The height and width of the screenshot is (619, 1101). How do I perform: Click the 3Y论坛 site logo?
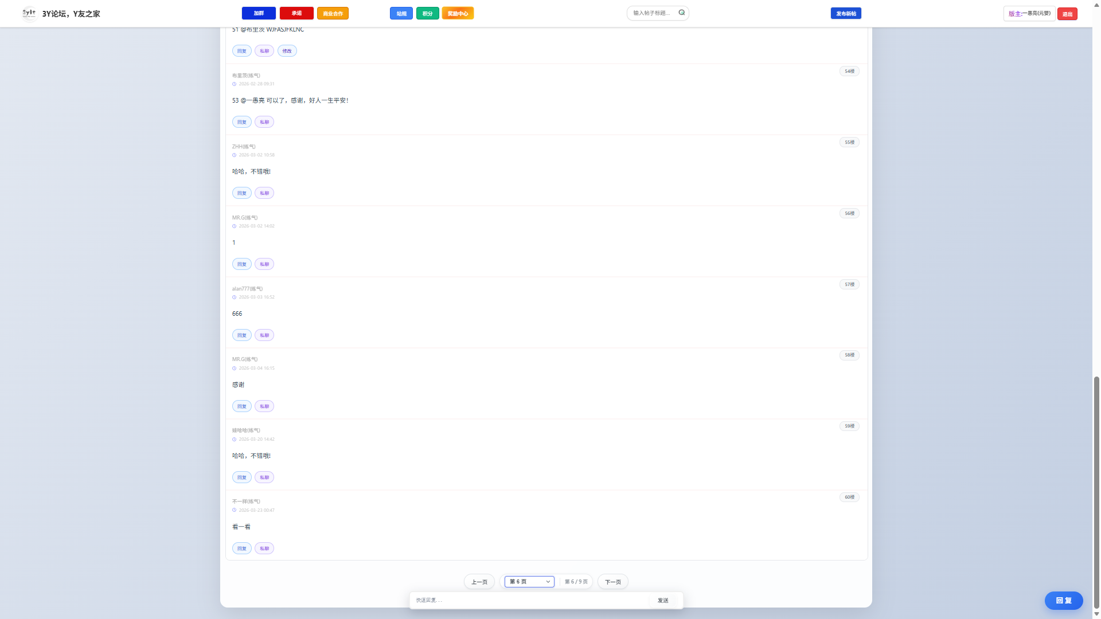click(x=29, y=13)
